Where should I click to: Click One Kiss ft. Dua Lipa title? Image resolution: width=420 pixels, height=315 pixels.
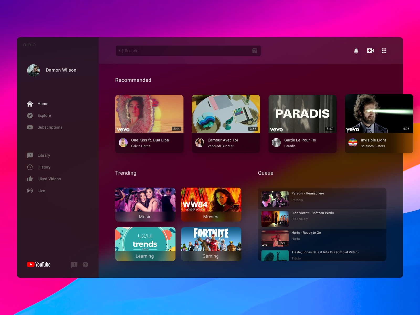150,140
